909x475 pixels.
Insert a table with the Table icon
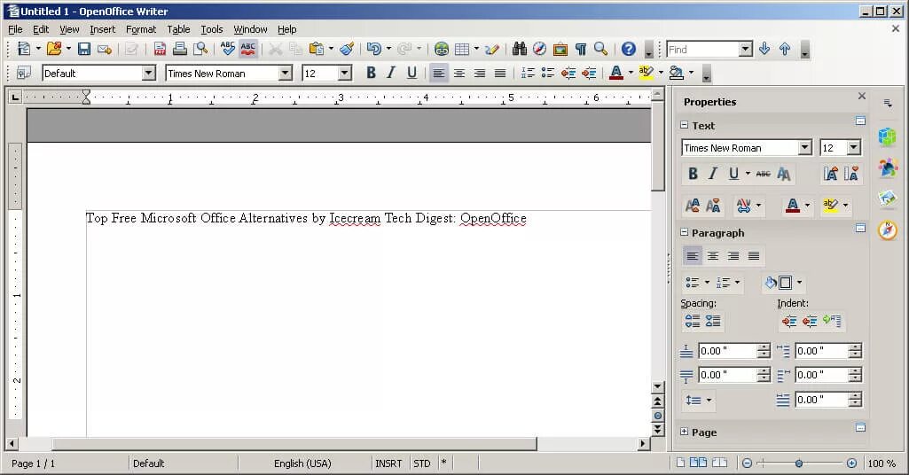point(462,50)
